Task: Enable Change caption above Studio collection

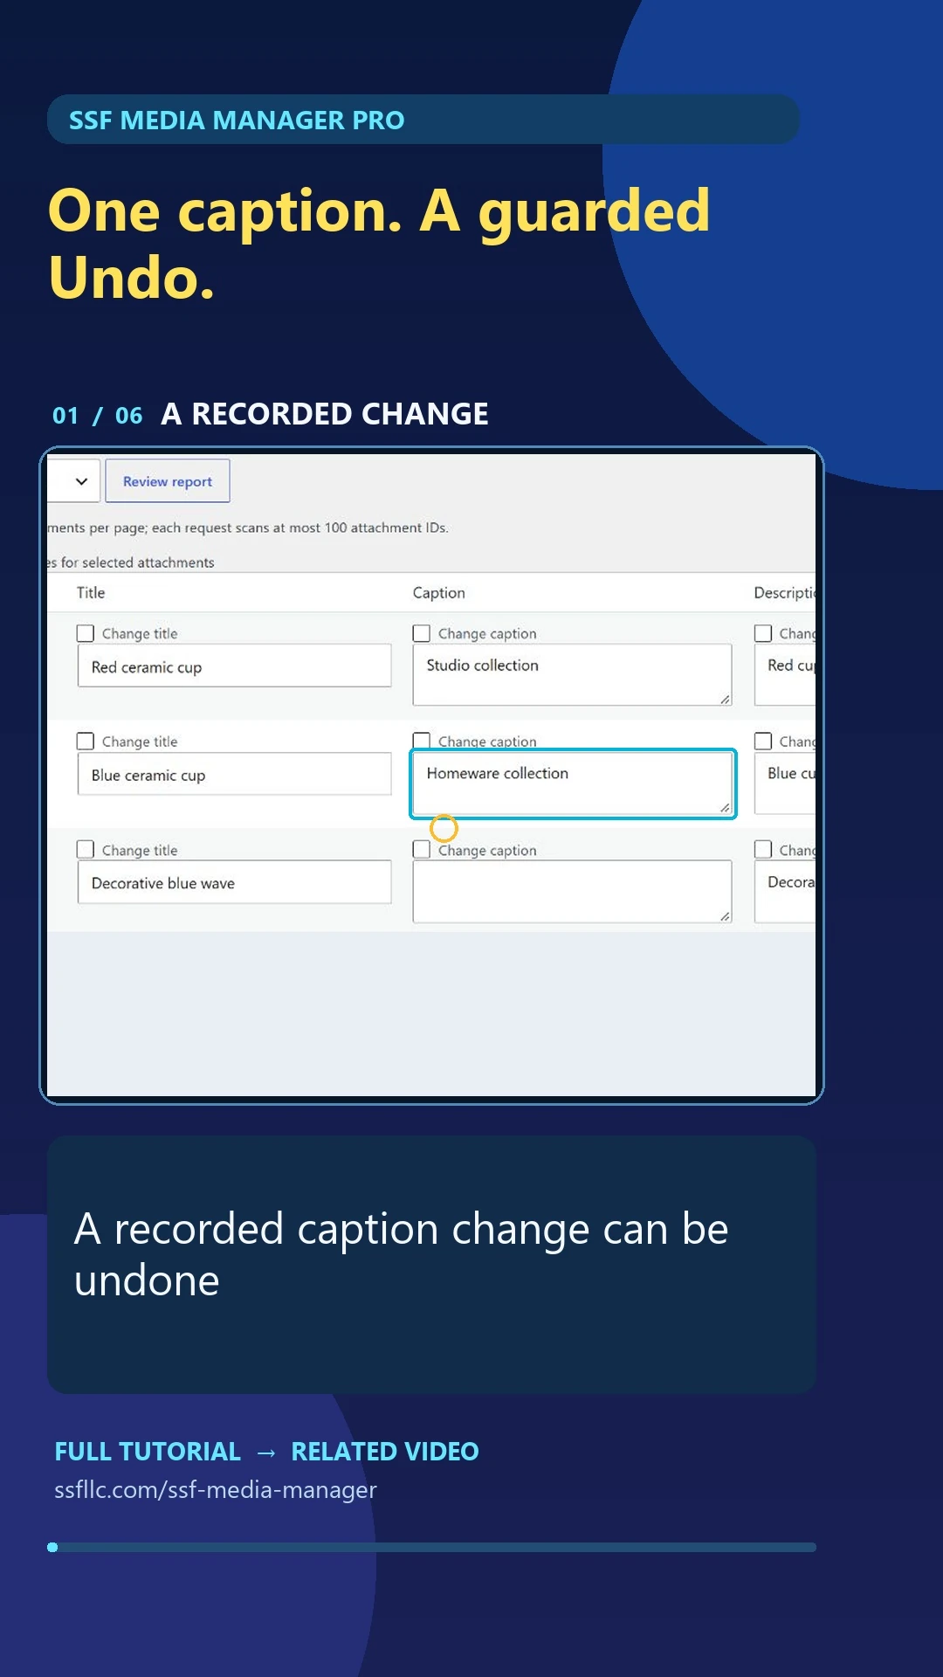Action: 422,633
